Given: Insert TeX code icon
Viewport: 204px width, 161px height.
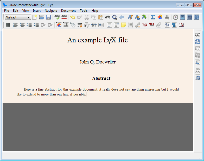Looking at the screenshot, I should [145, 25].
